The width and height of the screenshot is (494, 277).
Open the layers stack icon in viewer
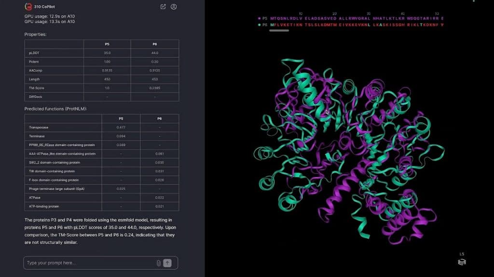pos(462,262)
